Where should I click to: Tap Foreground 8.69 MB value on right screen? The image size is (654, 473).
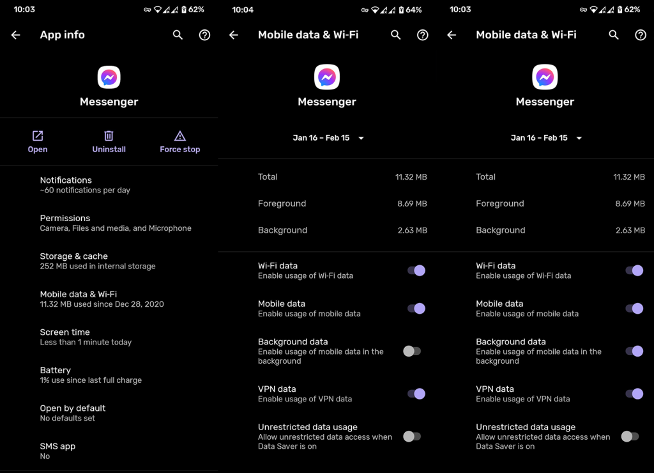click(x=630, y=204)
